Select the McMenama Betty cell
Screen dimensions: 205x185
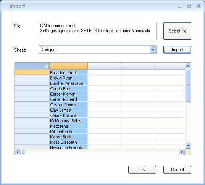tap(68, 120)
